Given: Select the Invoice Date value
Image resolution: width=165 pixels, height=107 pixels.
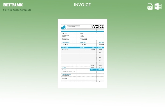Looking at the screenshot, I should pyautogui.click(x=83, y=44).
